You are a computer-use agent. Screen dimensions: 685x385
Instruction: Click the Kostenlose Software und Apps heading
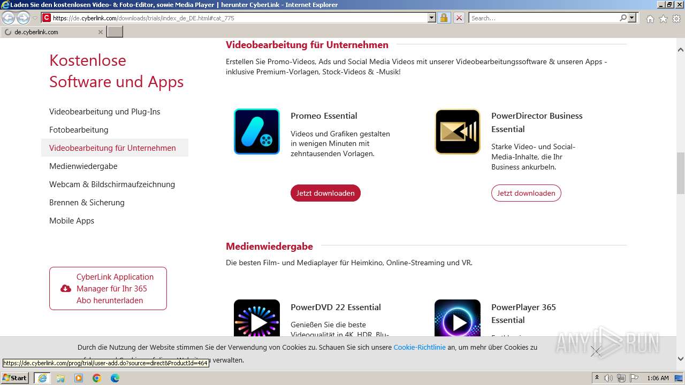tap(116, 71)
